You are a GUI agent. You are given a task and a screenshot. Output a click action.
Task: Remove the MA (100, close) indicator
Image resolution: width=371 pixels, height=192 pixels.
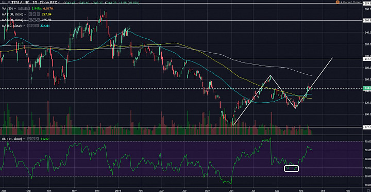click(x=38, y=14)
